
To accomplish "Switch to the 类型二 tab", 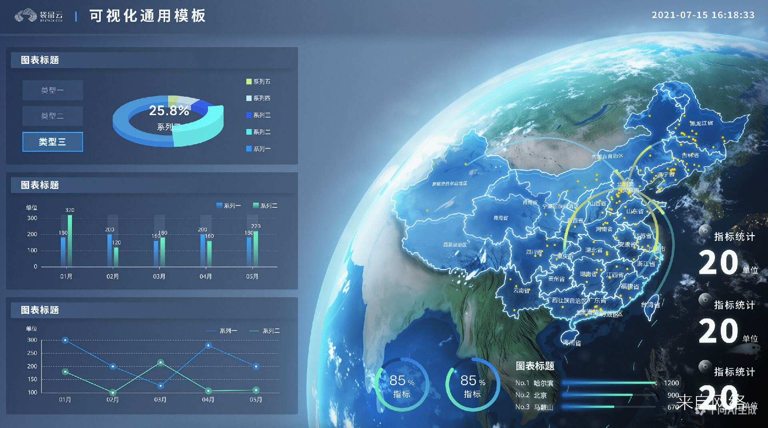I will click(x=52, y=116).
